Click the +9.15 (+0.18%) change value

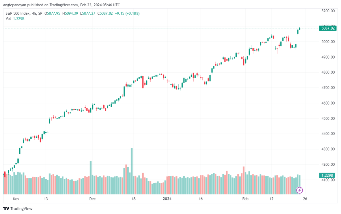click(x=127, y=13)
